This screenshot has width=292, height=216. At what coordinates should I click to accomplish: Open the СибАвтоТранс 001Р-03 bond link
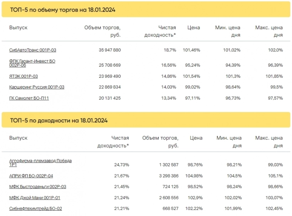point(33,50)
